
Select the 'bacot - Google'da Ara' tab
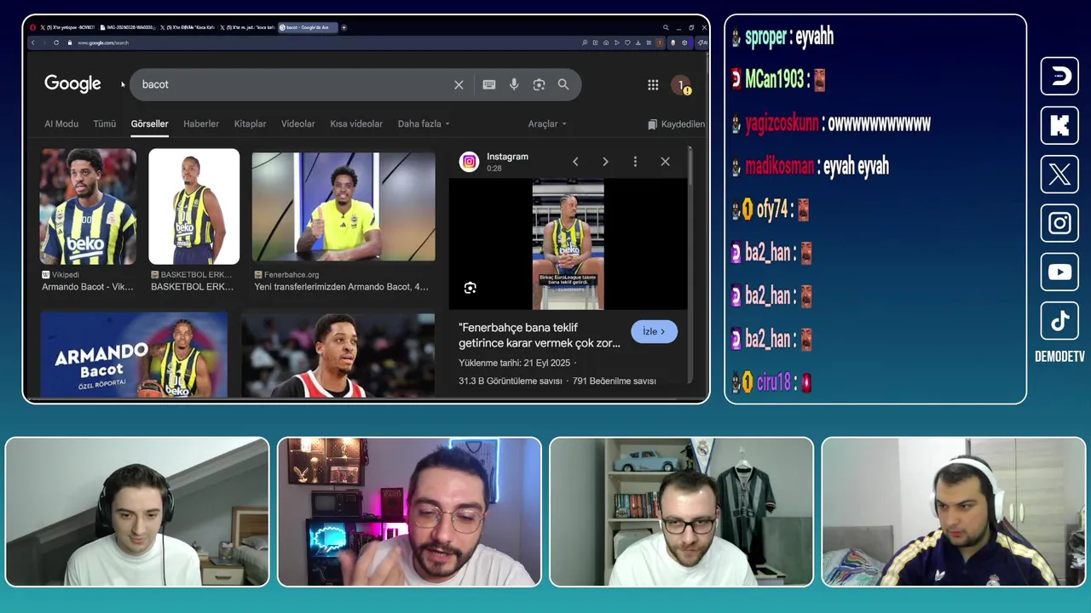pyautogui.click(x=308, y=27)
